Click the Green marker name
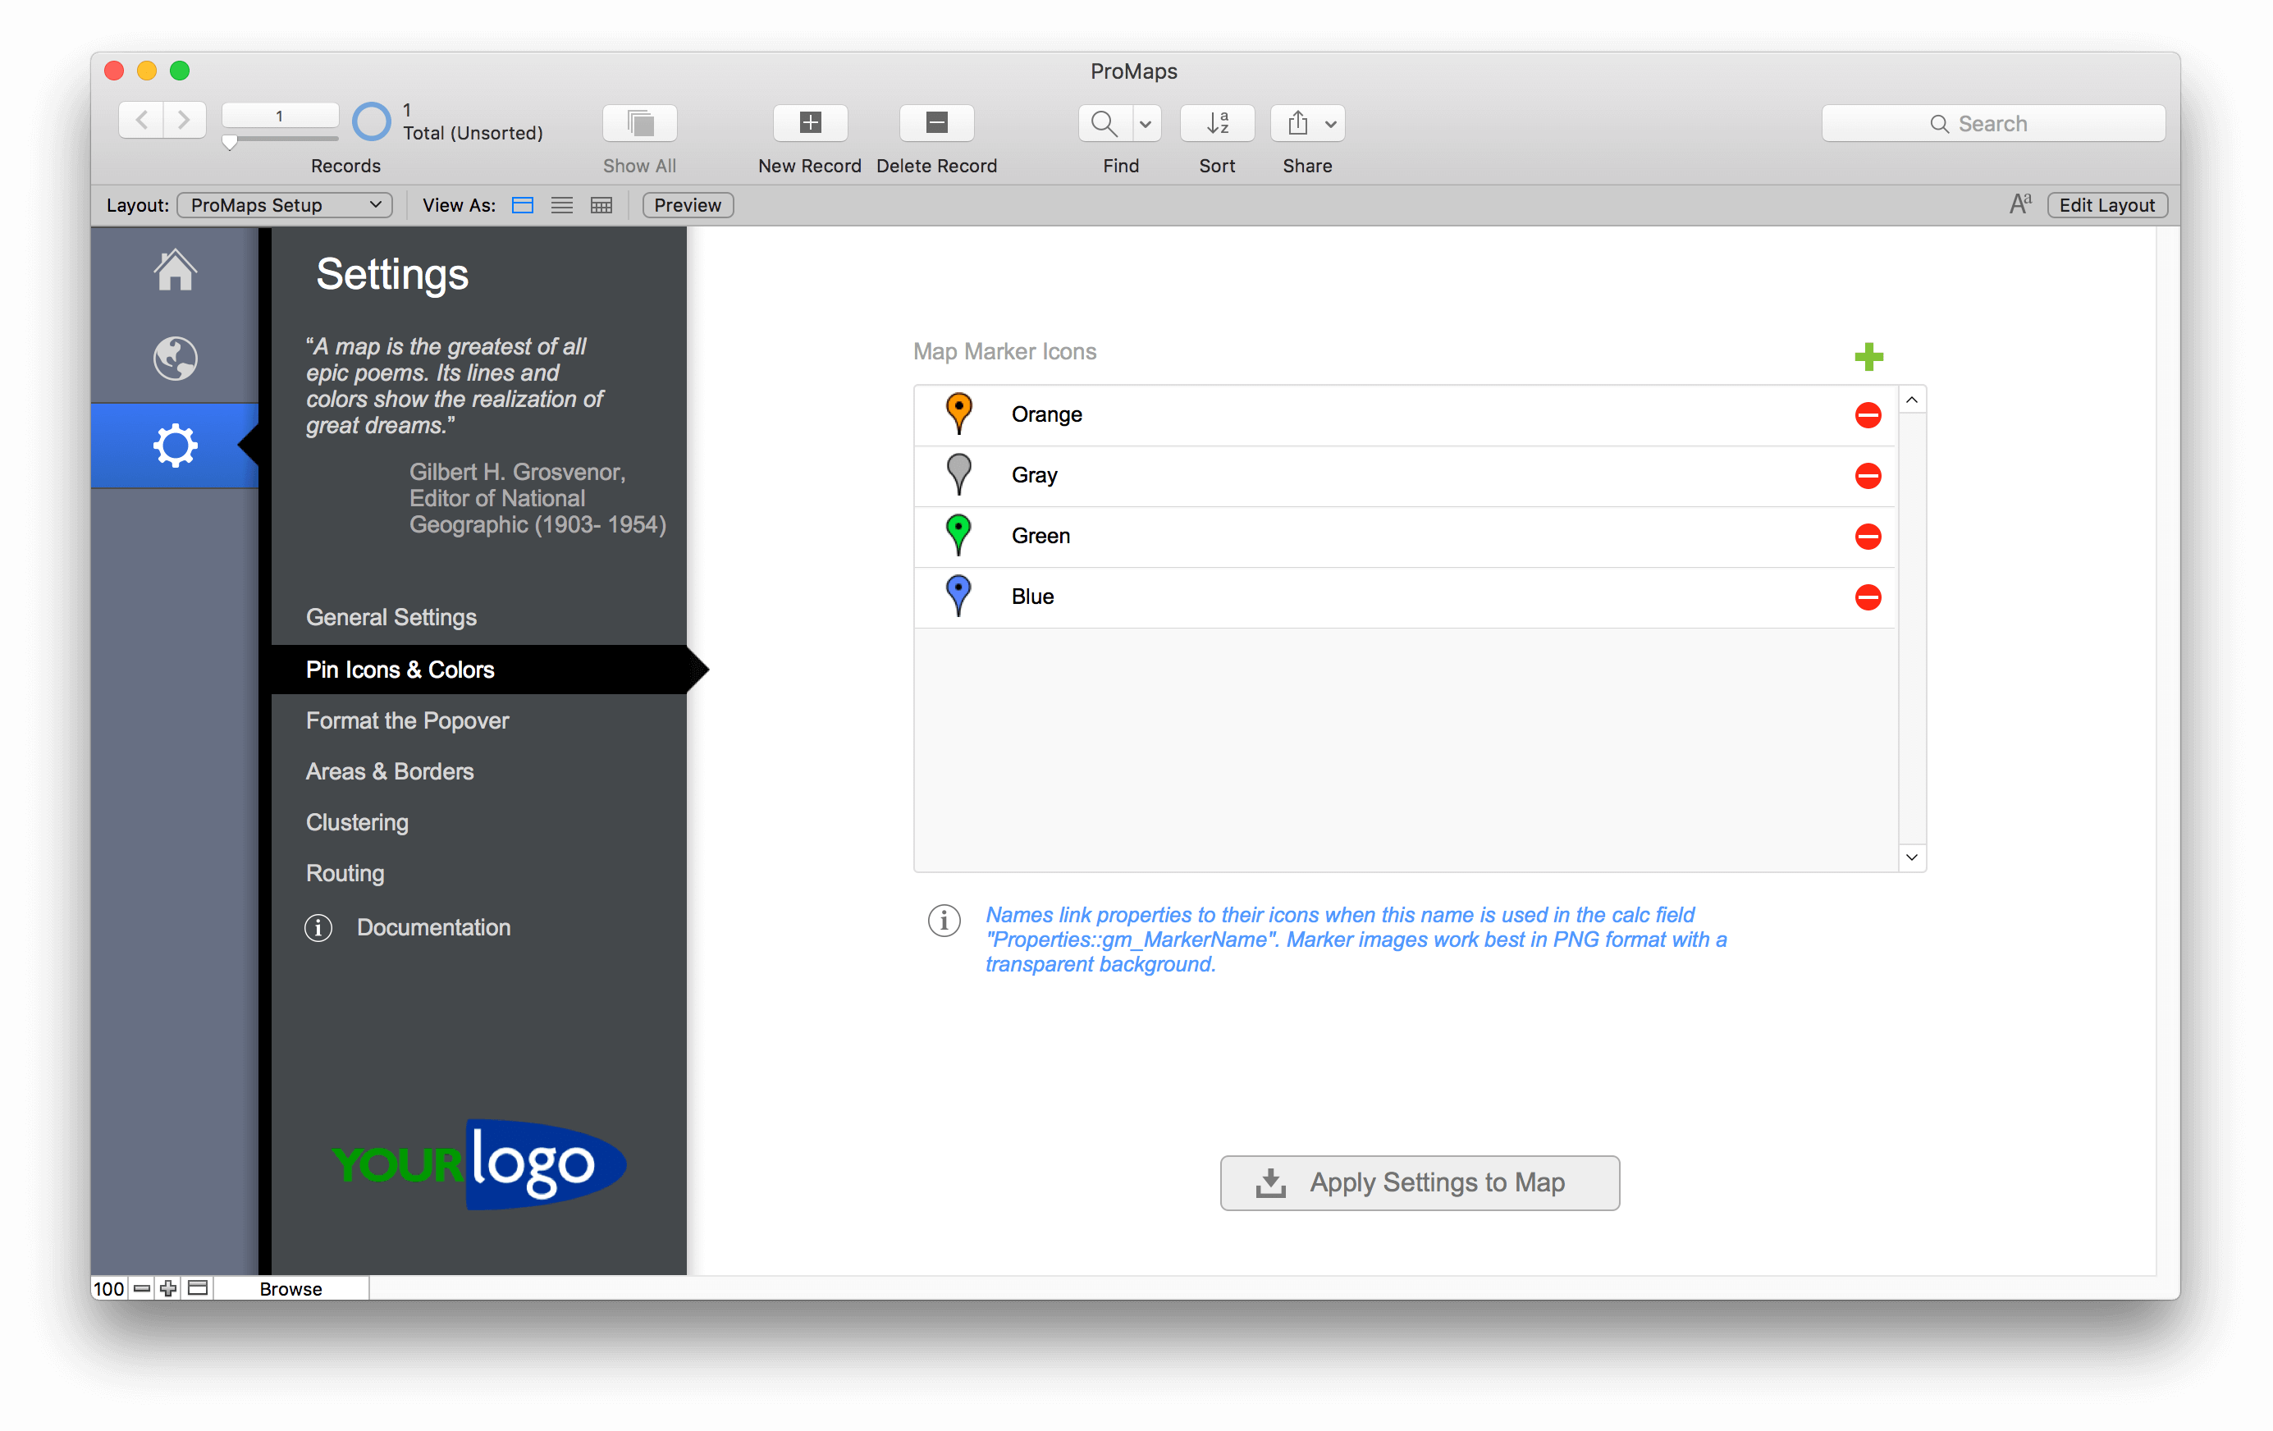Image resolution: width=2273 pixels, height=1431 pixels. click(1040, 535)
